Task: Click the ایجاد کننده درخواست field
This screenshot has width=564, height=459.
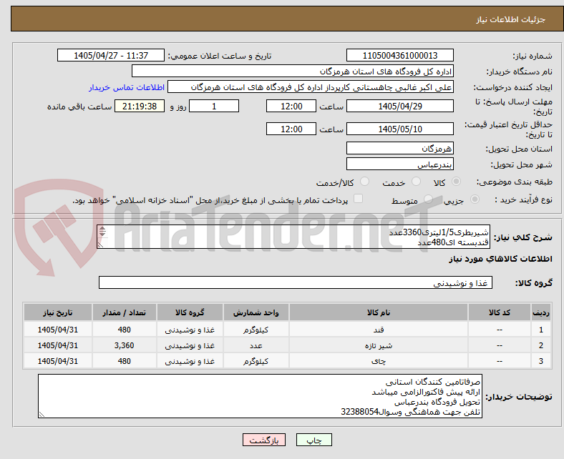Action: (311, 87)
